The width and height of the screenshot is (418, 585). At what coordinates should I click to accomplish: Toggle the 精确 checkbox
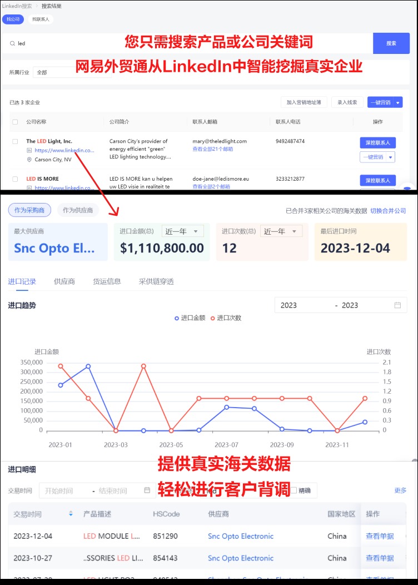click(x=294, y=490)
